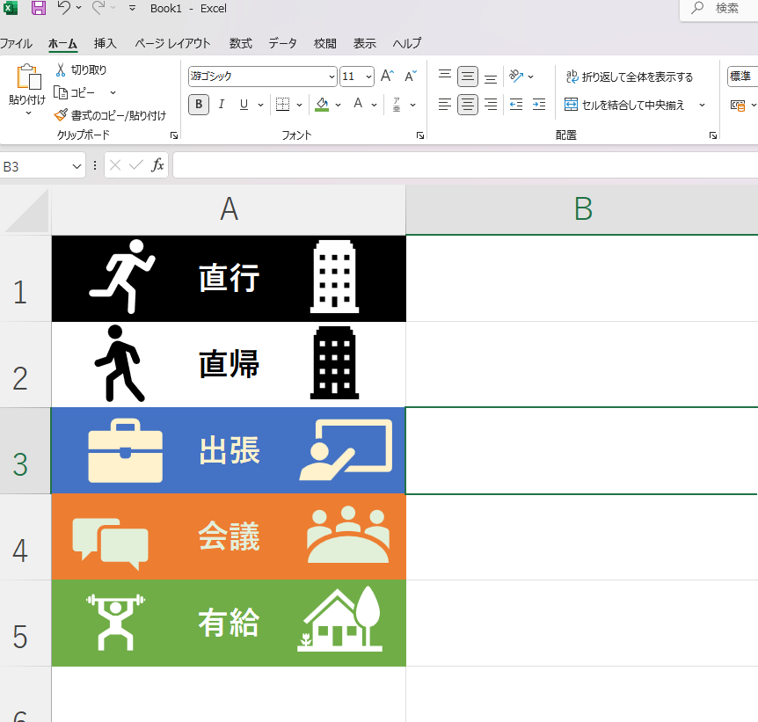Click the borders icon in font group

[x=282, y=105]
